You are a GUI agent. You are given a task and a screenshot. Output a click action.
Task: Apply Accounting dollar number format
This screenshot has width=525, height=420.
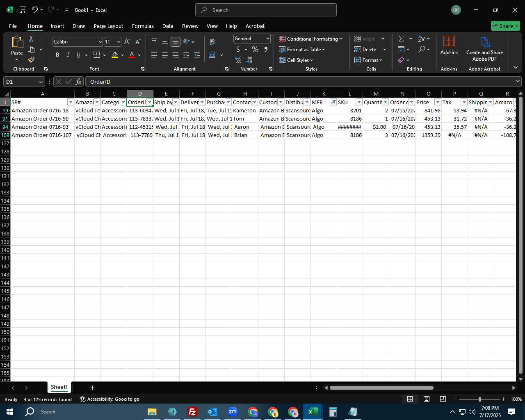[x=238, y=49]
